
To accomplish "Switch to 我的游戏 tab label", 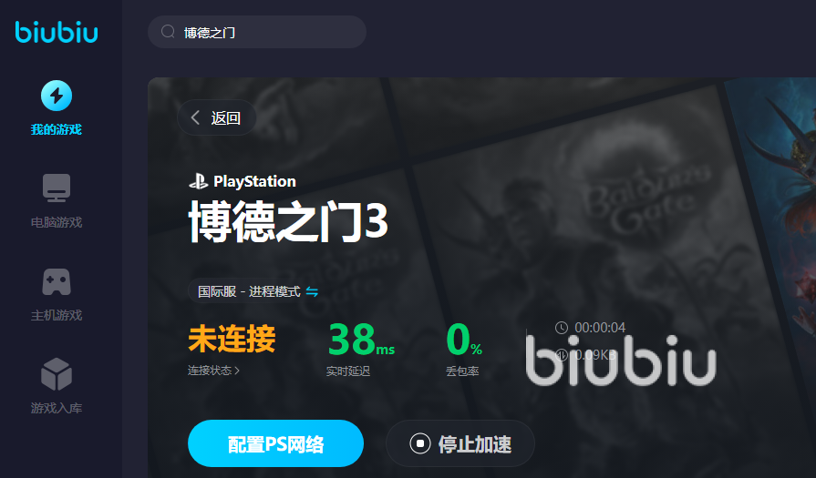I will click(x=57, y=129).
